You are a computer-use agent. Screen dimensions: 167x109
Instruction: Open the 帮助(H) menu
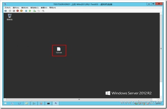[x=53, y=8]
